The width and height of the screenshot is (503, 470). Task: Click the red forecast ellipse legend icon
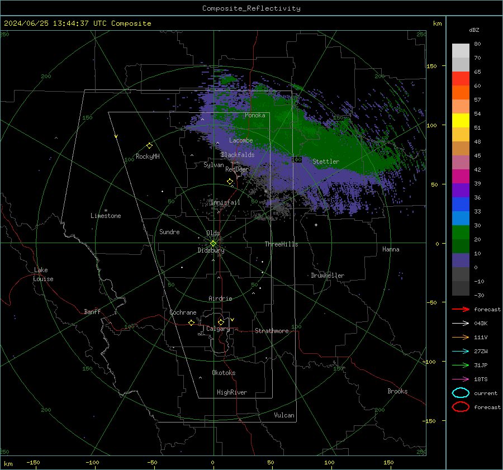pyautogui.click(x=461, y=407)
